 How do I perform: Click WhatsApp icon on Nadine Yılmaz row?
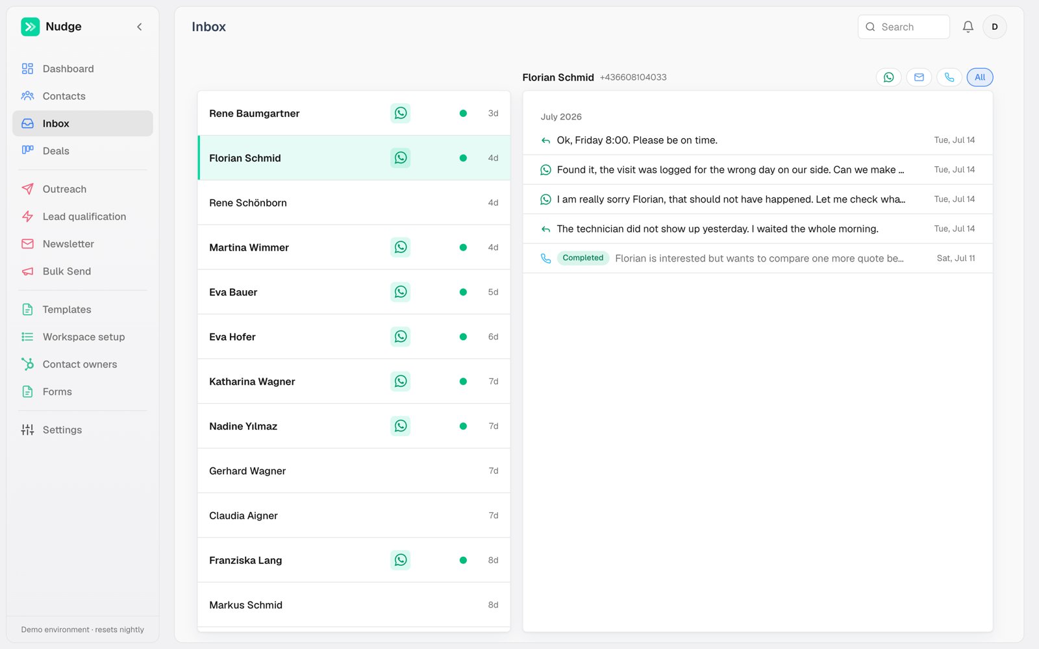[x=401, y=426]
